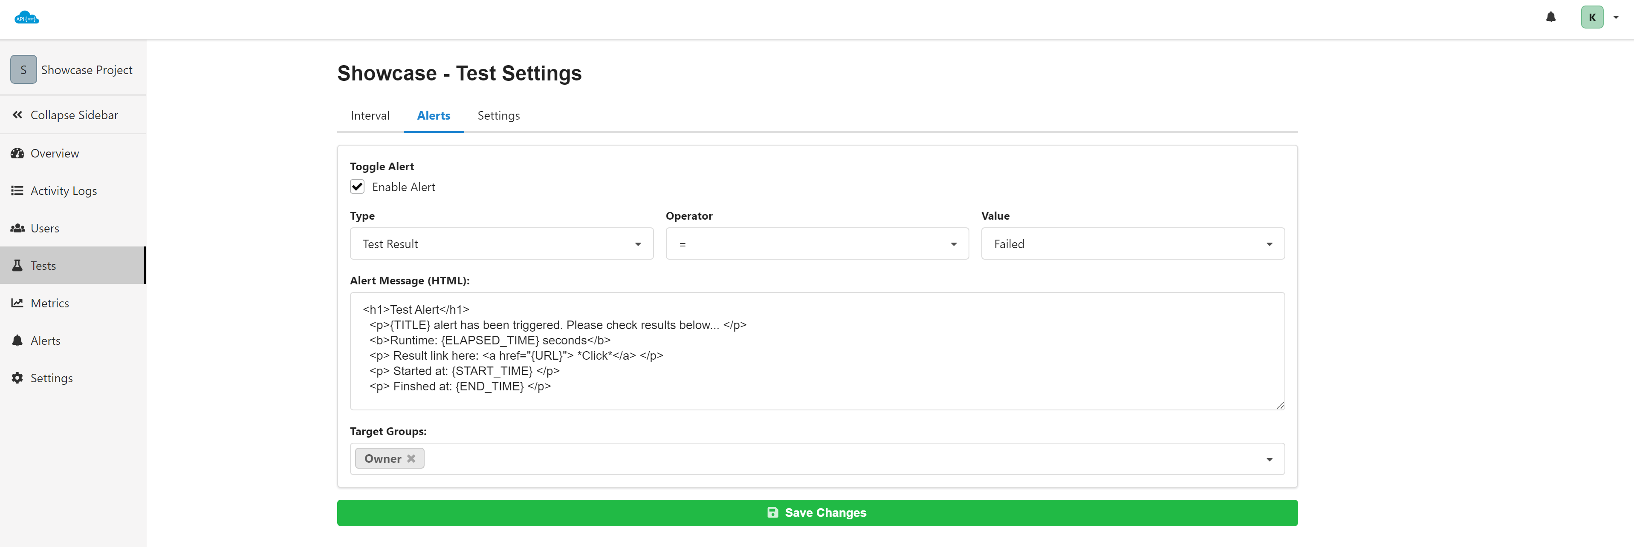
Task: Remove the Owner tag from Target Groups
Action: (x=411, y=458)
